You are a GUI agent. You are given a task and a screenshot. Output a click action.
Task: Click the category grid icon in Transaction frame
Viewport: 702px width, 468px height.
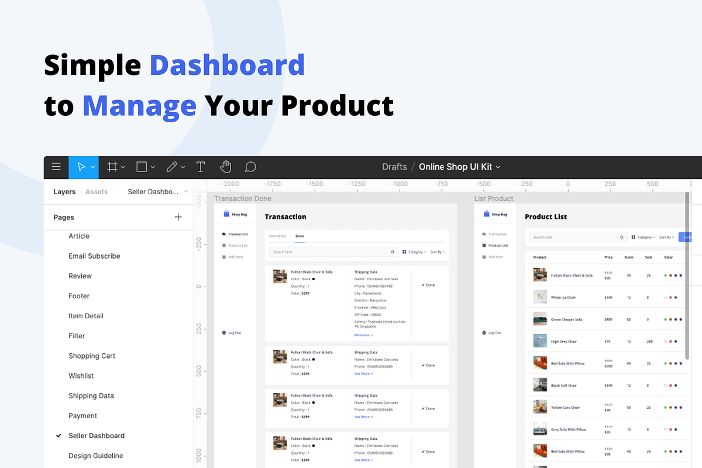405,252
